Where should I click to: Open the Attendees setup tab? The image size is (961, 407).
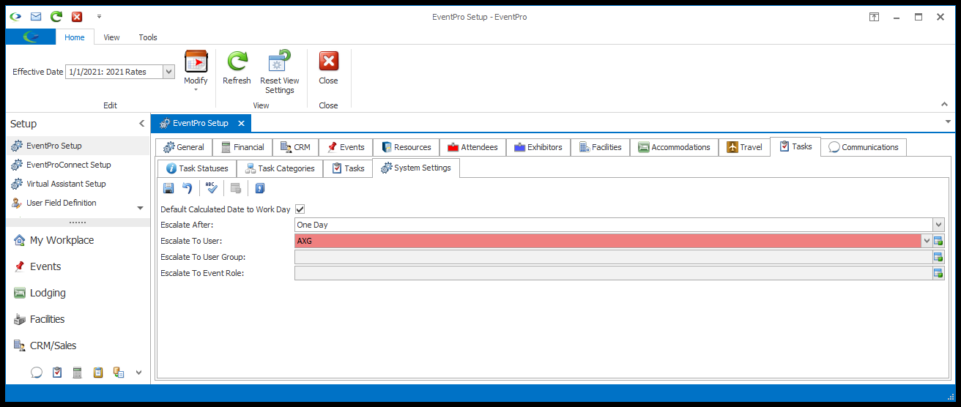click(x=473, y=147)
